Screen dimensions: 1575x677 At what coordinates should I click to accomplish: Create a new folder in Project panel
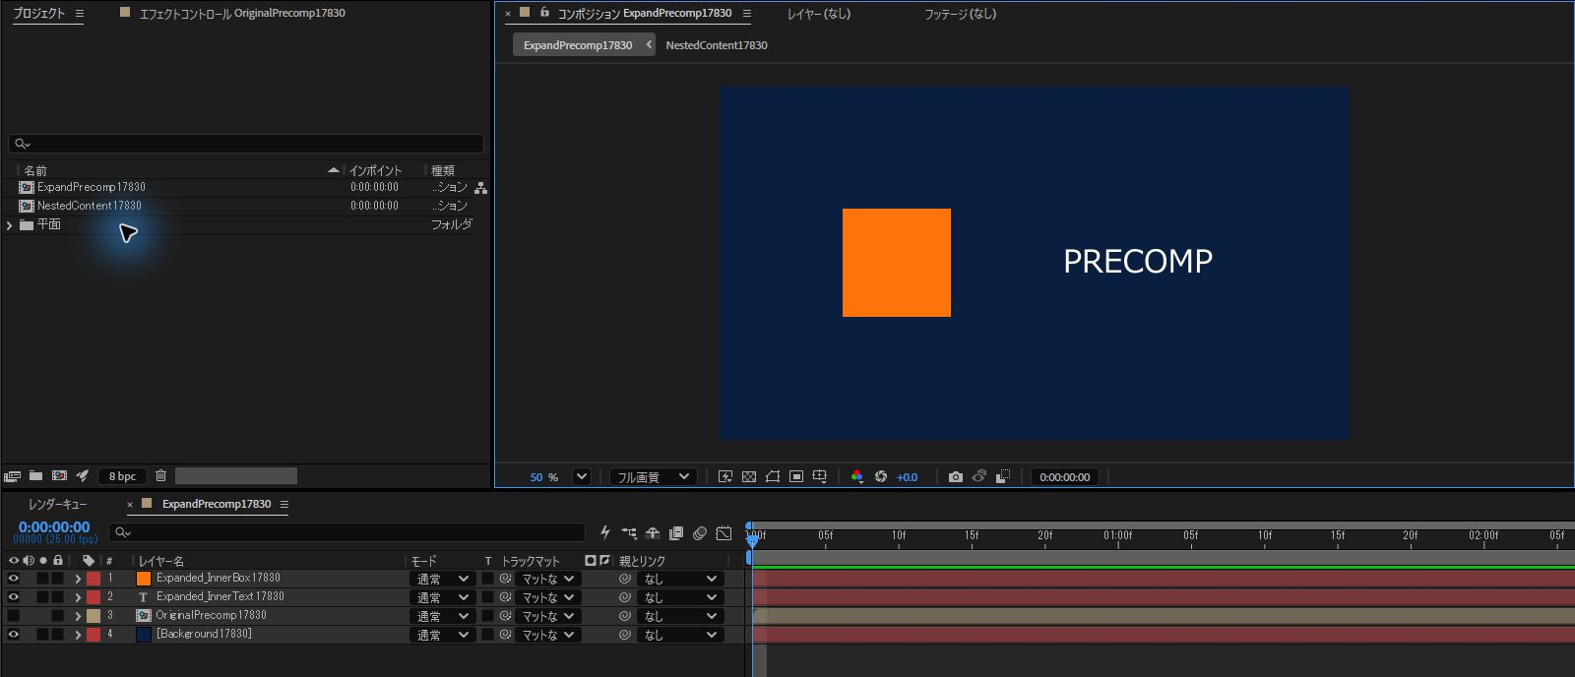click(35, 476)
